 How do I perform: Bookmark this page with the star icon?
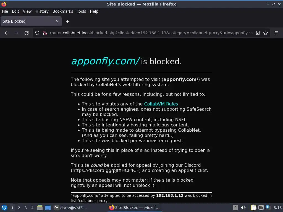pyautogui.click(x=266, y=33)
